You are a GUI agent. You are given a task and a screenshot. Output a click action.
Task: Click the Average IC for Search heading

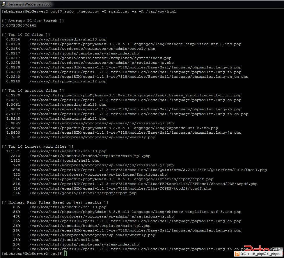coord(33,21)
